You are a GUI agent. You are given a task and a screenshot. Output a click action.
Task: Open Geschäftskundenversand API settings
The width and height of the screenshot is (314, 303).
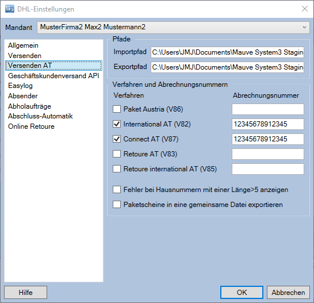pos(53,76)
